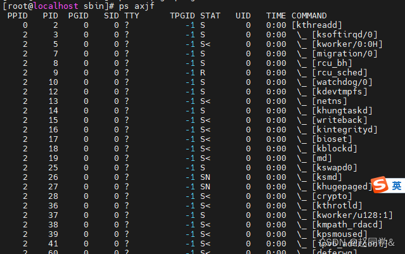Select the [kswapd0] process name
The width and height of the screenshot is (405, 254).
(335, 168)
